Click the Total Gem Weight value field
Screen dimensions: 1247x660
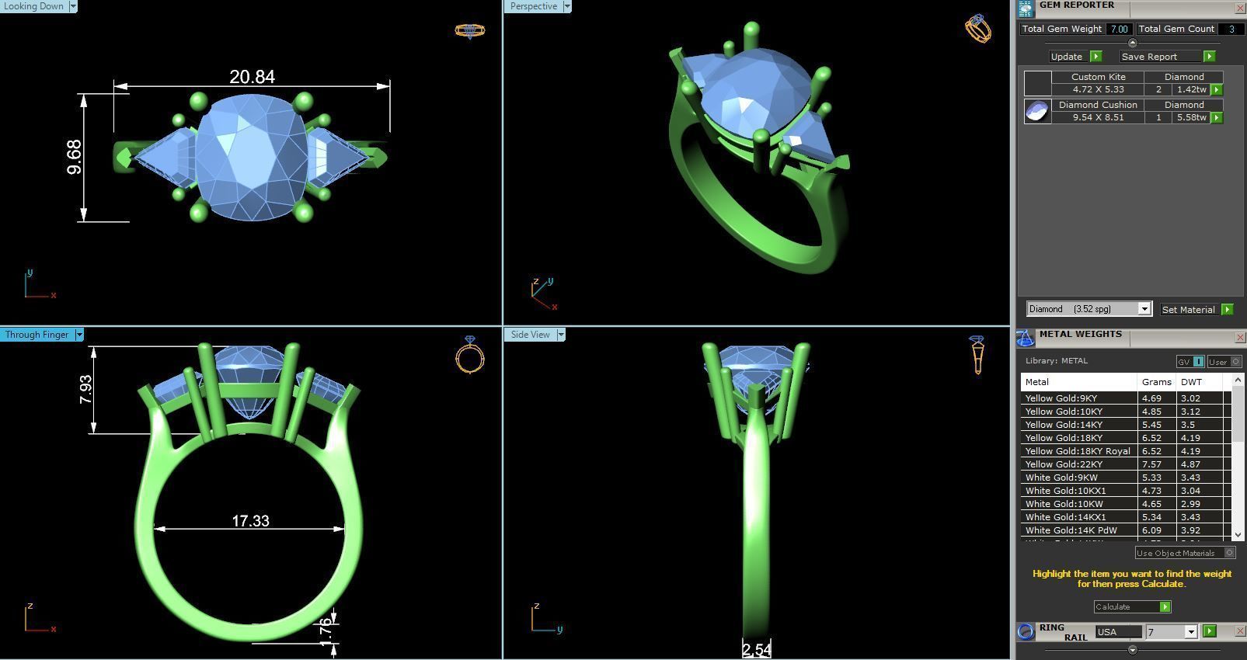[x=1119, y=29]
